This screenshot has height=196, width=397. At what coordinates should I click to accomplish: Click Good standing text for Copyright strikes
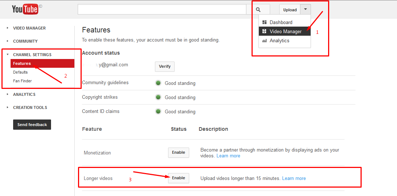coord(180,97)
